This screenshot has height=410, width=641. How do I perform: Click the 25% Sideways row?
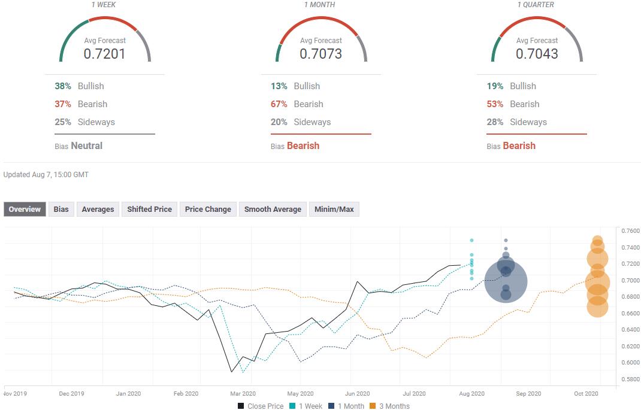(x=84, y=122)
